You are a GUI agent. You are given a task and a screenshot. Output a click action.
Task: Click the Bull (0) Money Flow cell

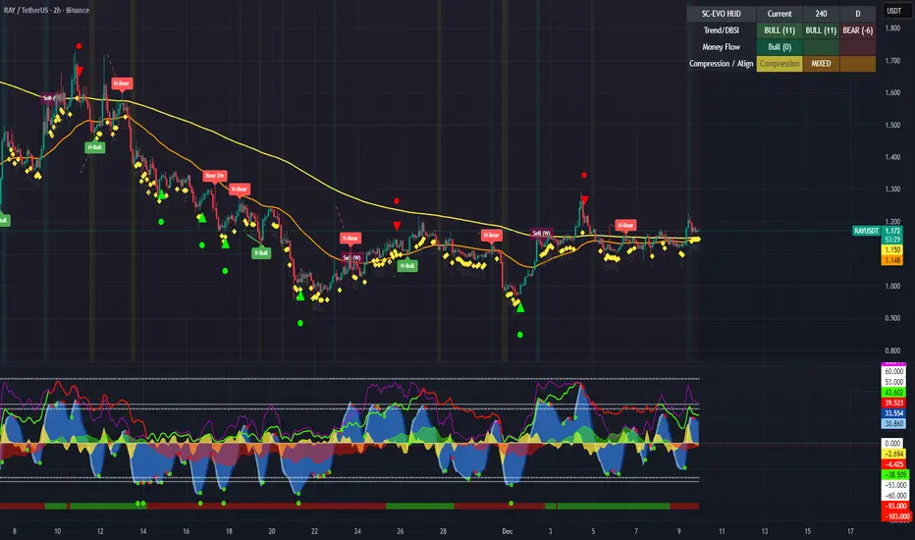780,47
